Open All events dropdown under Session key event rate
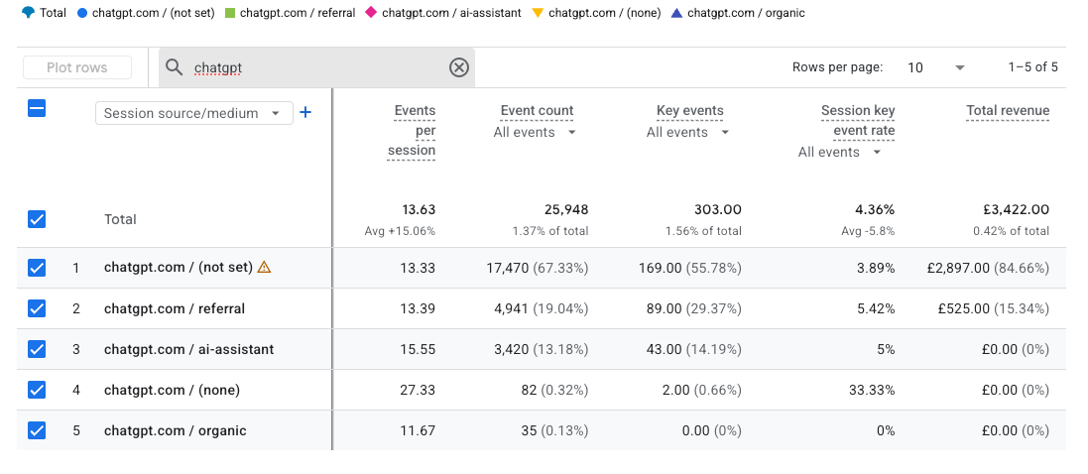The height and width of the screenshot is (474, 1088). tap(840, 152)
